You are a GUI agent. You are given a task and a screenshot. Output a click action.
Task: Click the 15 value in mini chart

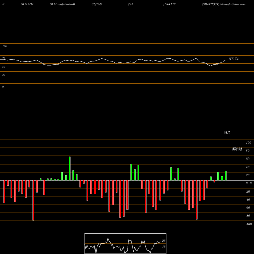164,247
